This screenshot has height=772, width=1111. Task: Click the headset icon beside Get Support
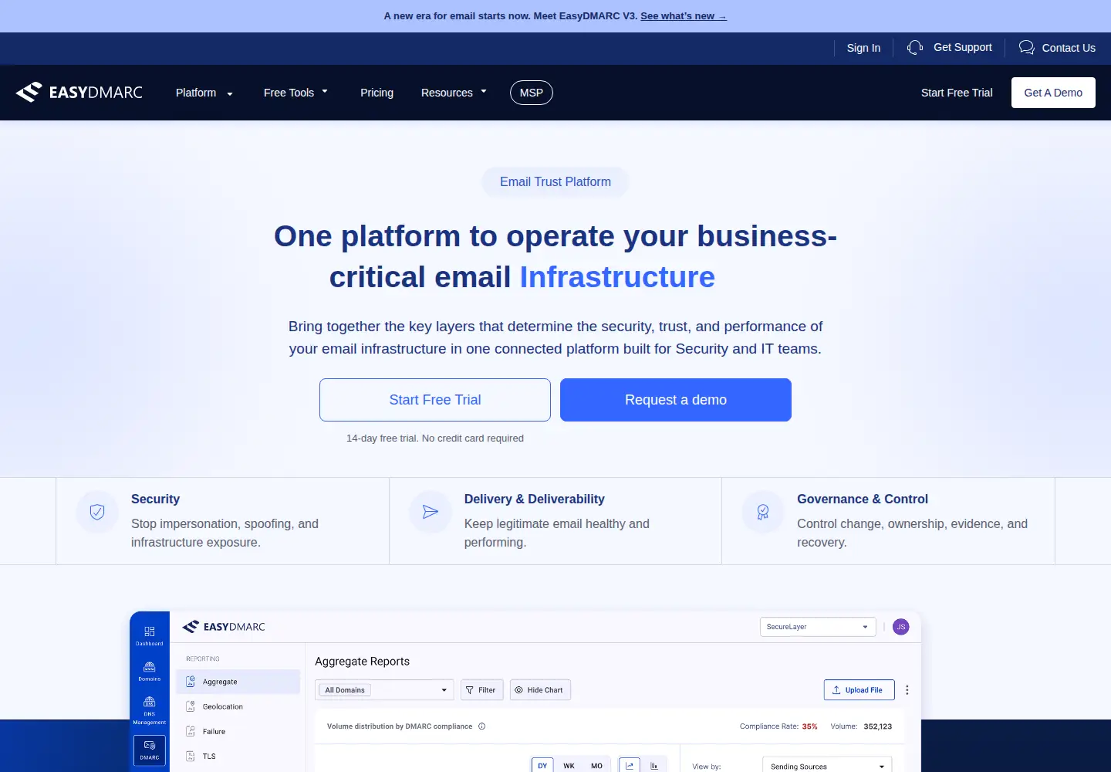915,48
